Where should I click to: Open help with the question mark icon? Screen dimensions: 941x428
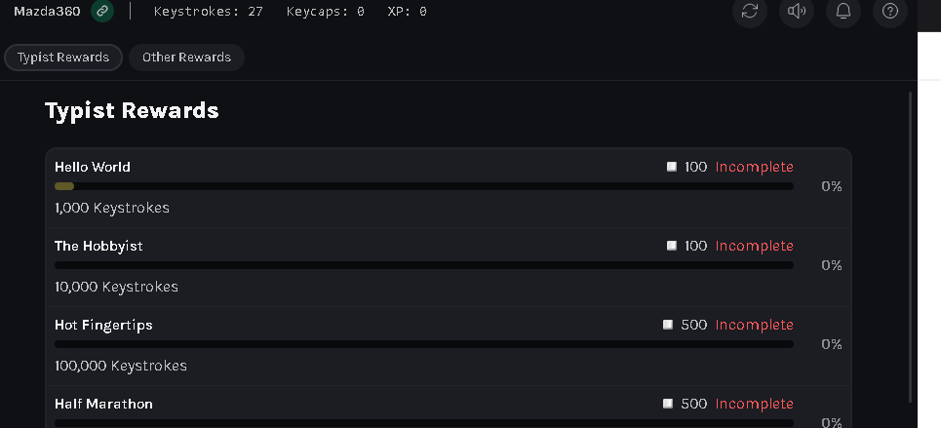click(x=890, y=11)
